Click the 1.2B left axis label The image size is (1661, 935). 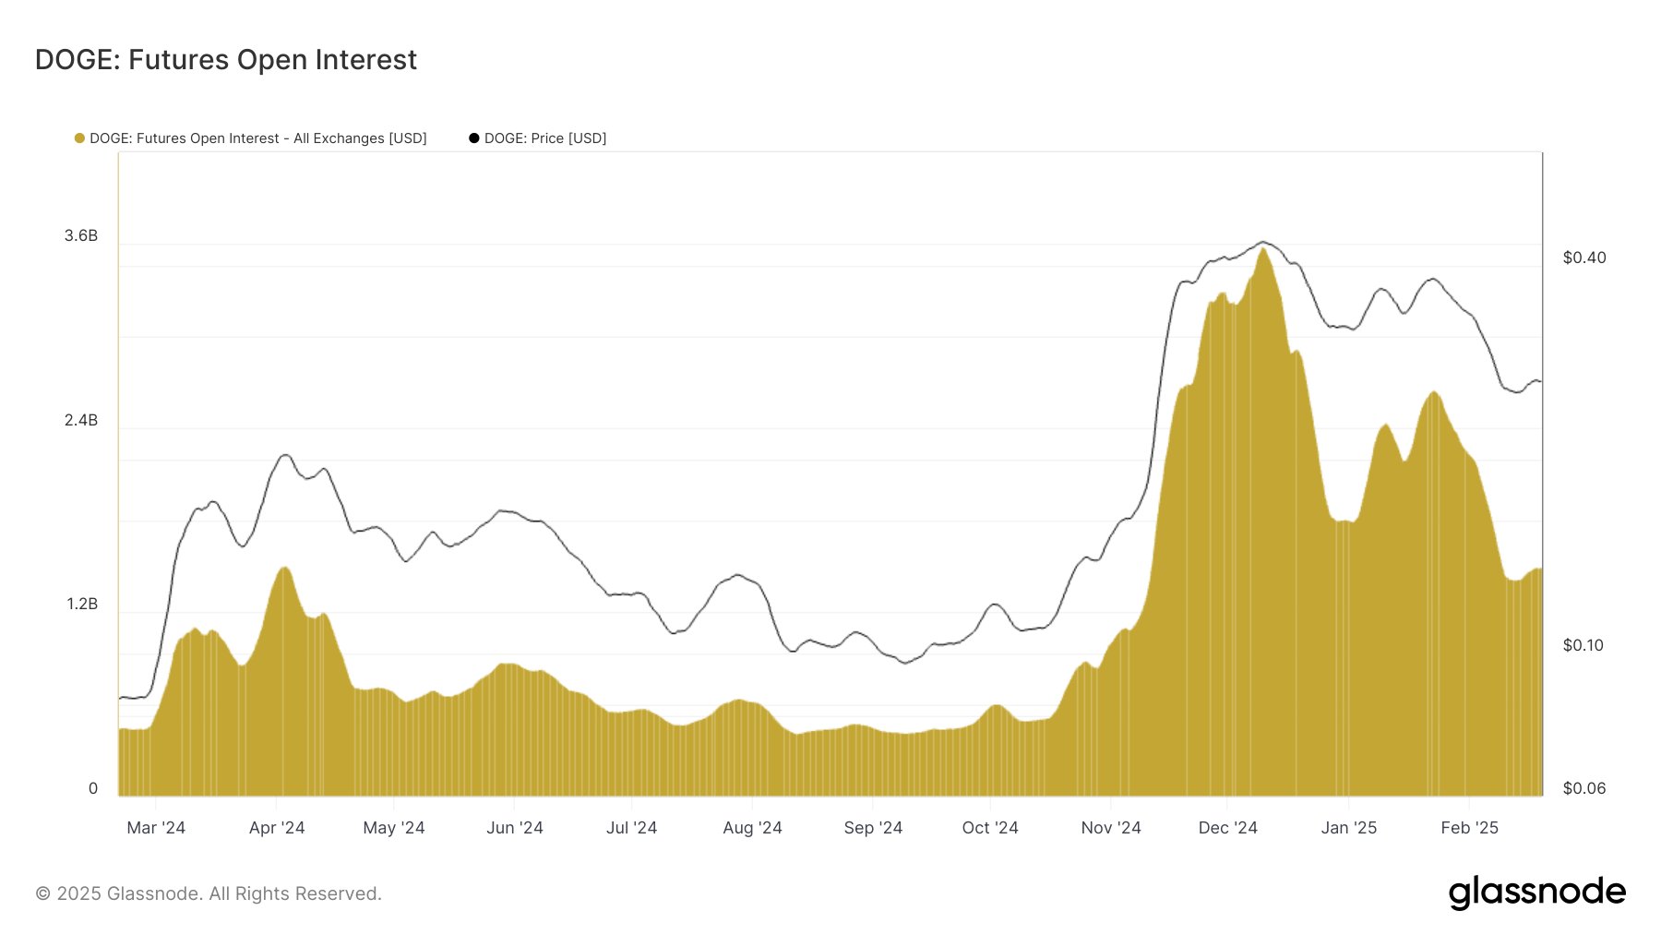click(81, 605)
